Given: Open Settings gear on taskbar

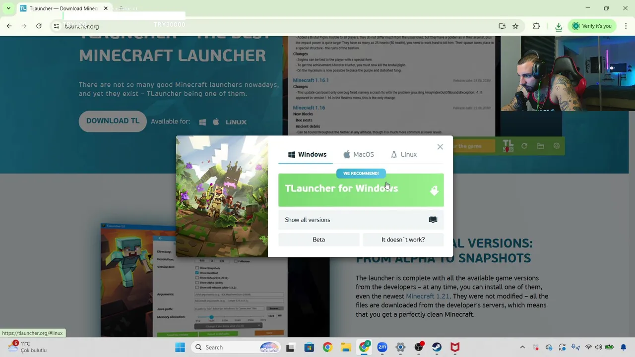Looking at the screenshot, I should click(400, 347).
